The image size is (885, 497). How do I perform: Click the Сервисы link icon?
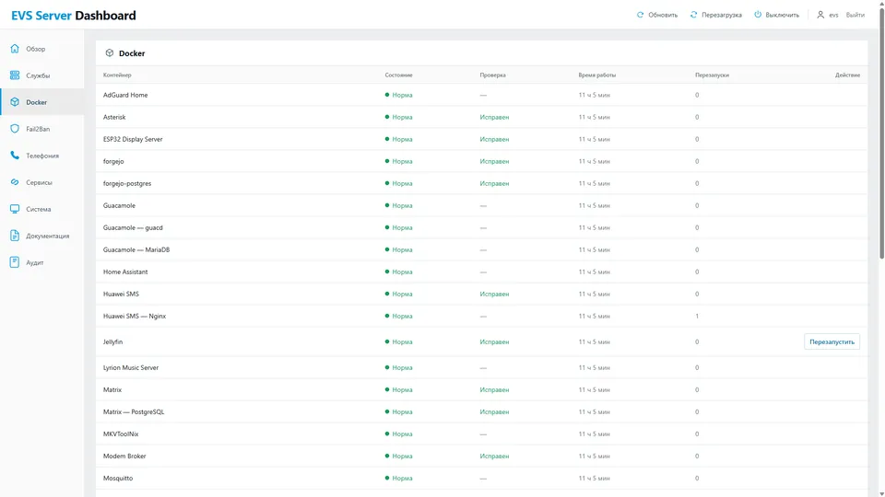click(15, 182)
